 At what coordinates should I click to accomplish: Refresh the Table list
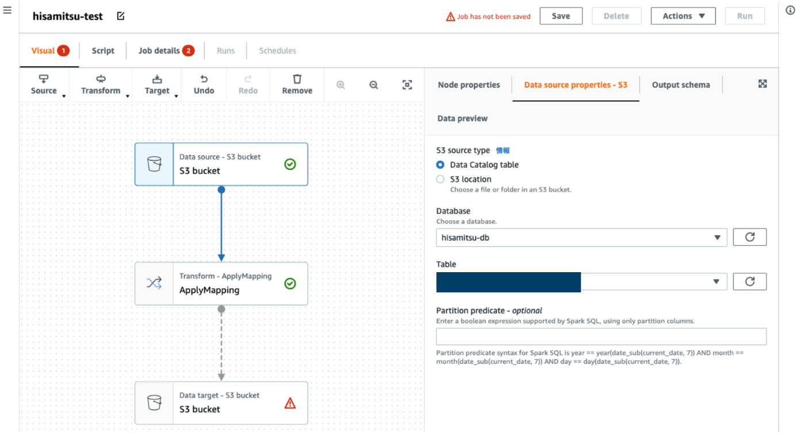750,281
